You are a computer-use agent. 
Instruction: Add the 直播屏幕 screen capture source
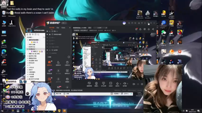click(89, 84)
